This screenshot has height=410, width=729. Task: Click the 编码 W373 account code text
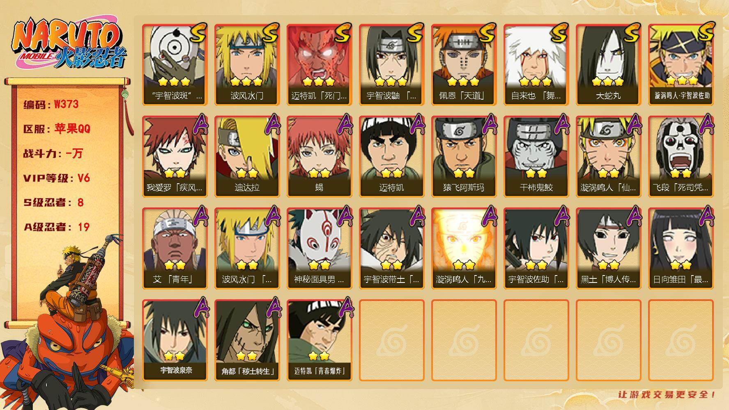[x=51, y=105]
